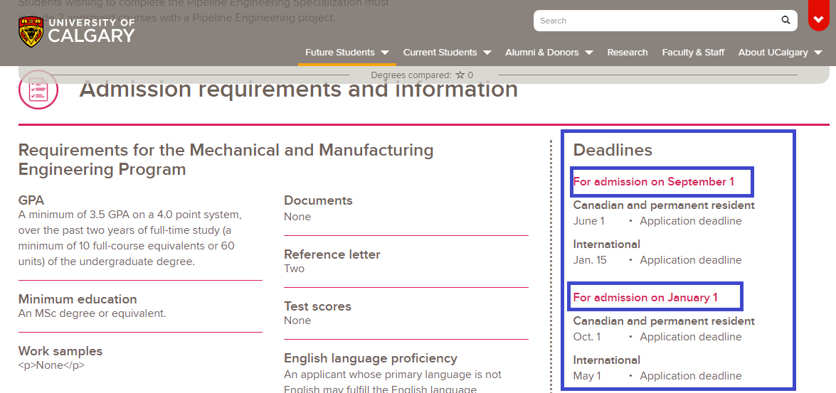Expand the Future Students dropdown arrow
The image size is (836, 393).
[385, 53]
